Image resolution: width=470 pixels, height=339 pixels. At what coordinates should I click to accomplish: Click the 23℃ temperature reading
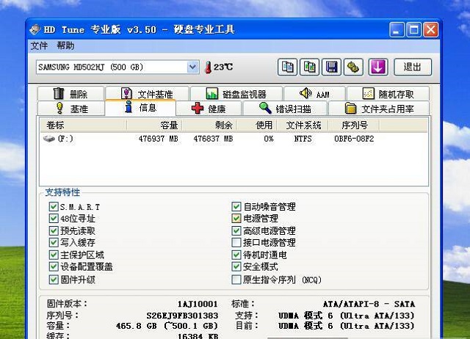click(223, 67)
